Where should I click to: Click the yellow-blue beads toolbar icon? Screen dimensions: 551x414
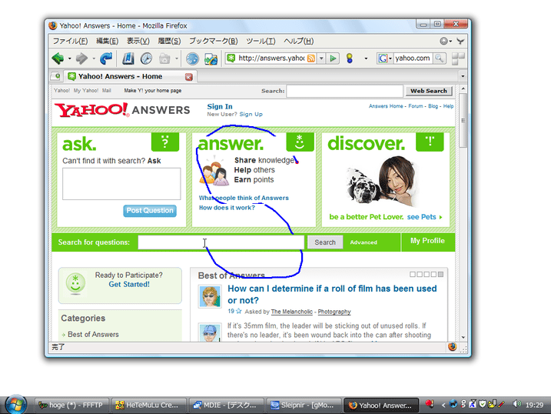[x=350, y=58]
